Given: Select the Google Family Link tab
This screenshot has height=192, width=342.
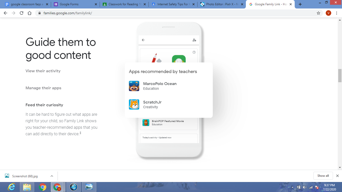Looking at the screenshot, I should [270, 4].
